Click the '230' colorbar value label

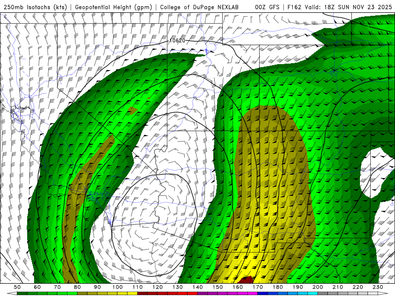click(378, 287)
